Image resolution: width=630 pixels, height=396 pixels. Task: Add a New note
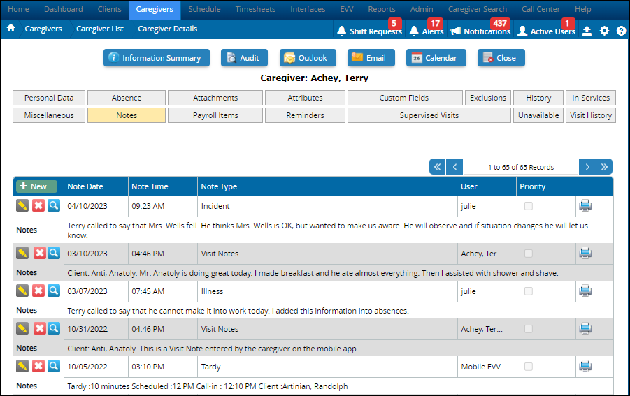[36, 186]
